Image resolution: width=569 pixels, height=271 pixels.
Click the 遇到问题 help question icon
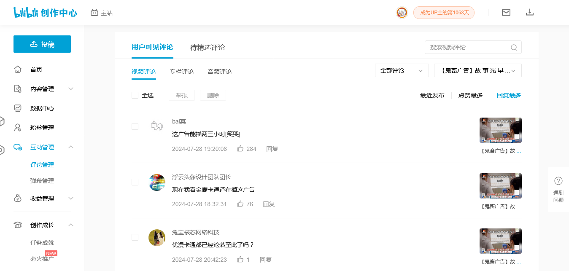[558, 181]
